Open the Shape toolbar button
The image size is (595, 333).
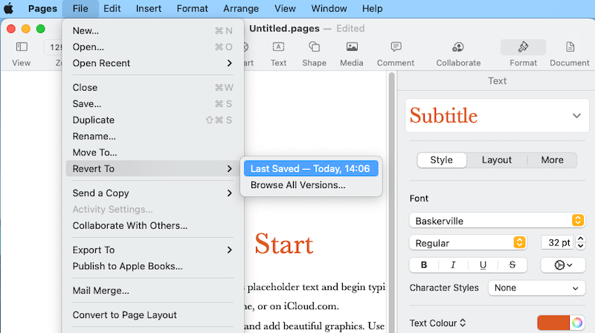pos(314,47)
